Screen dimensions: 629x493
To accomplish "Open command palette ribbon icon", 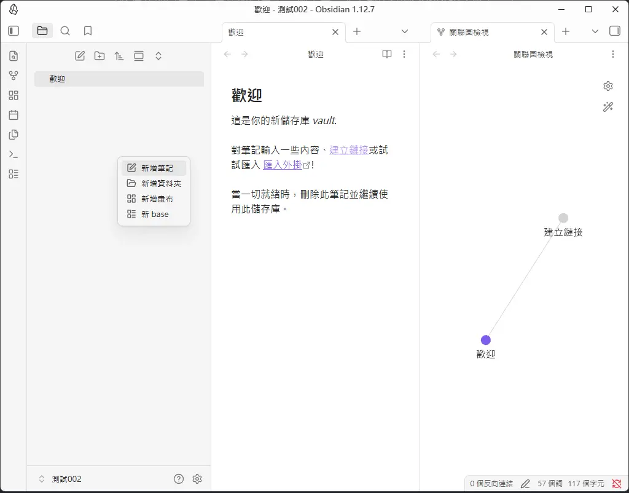I will tap(14, 154).
